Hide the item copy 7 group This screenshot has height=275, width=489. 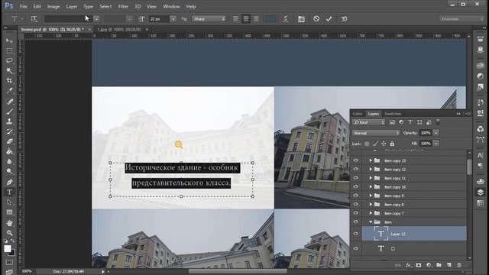356,213
